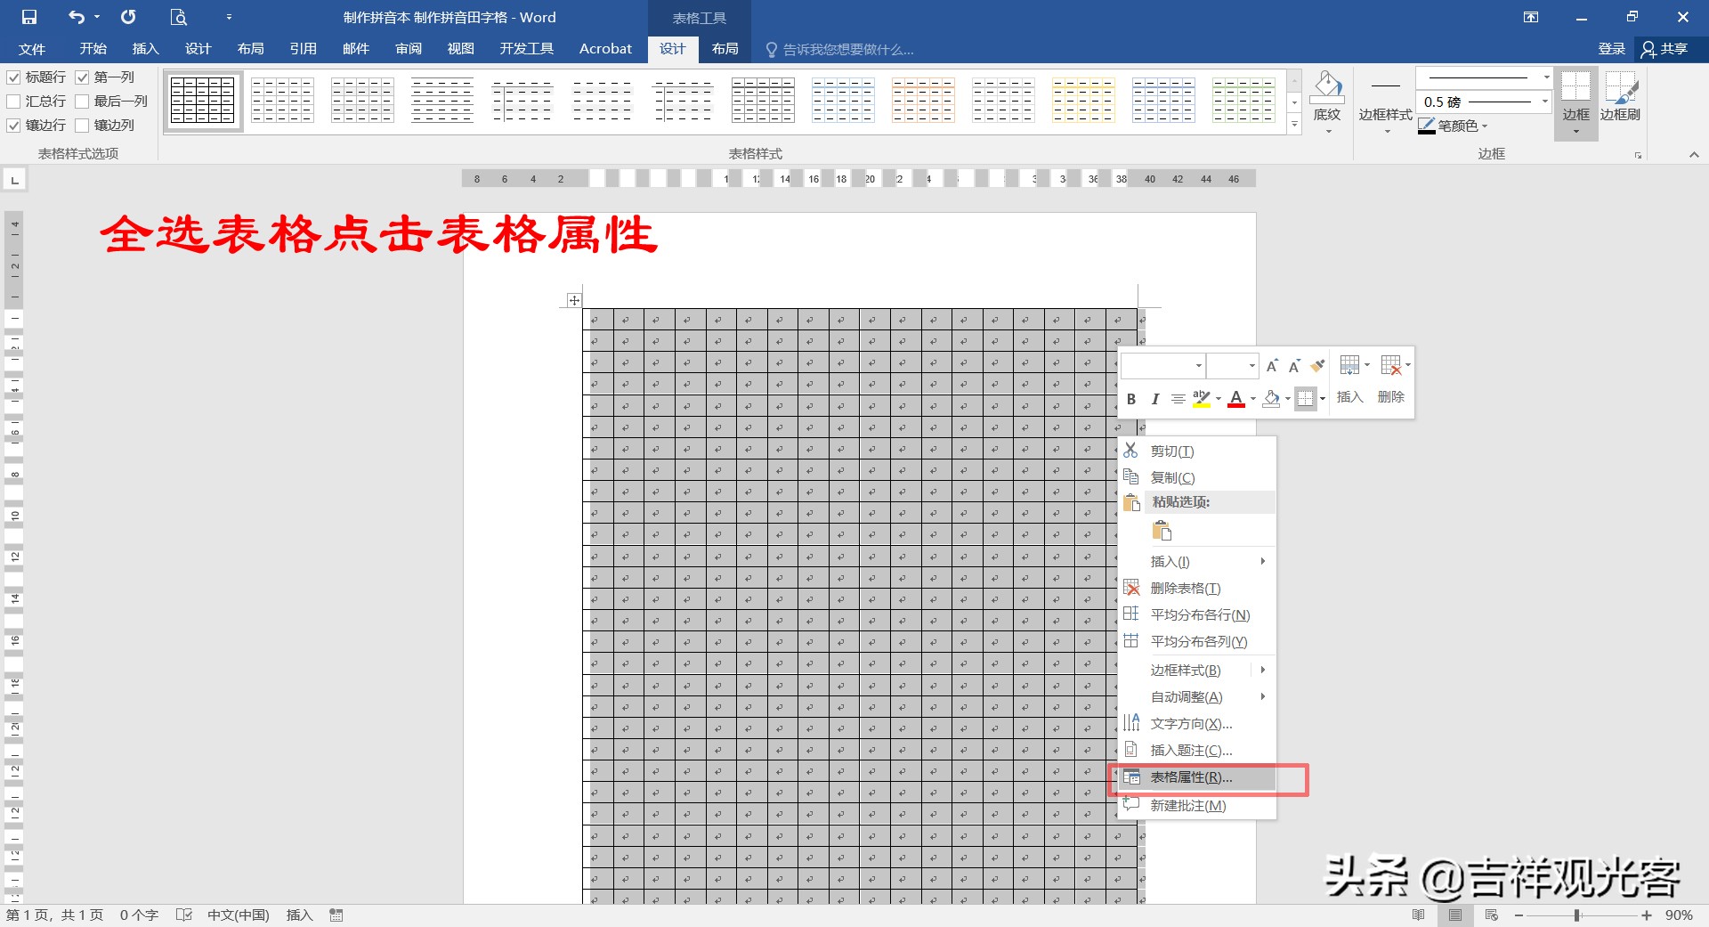Switch to the 布局 ribbon tab
Image resolution: width=1709 pixels, height=927 pixels.
pos(725,49)
